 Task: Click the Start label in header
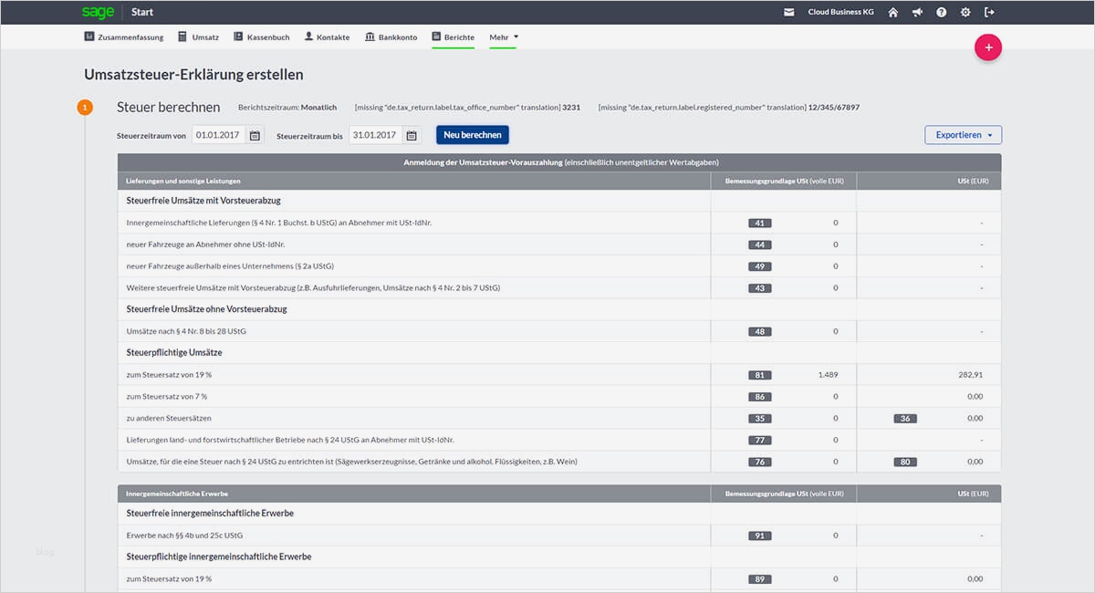point(142,12)
